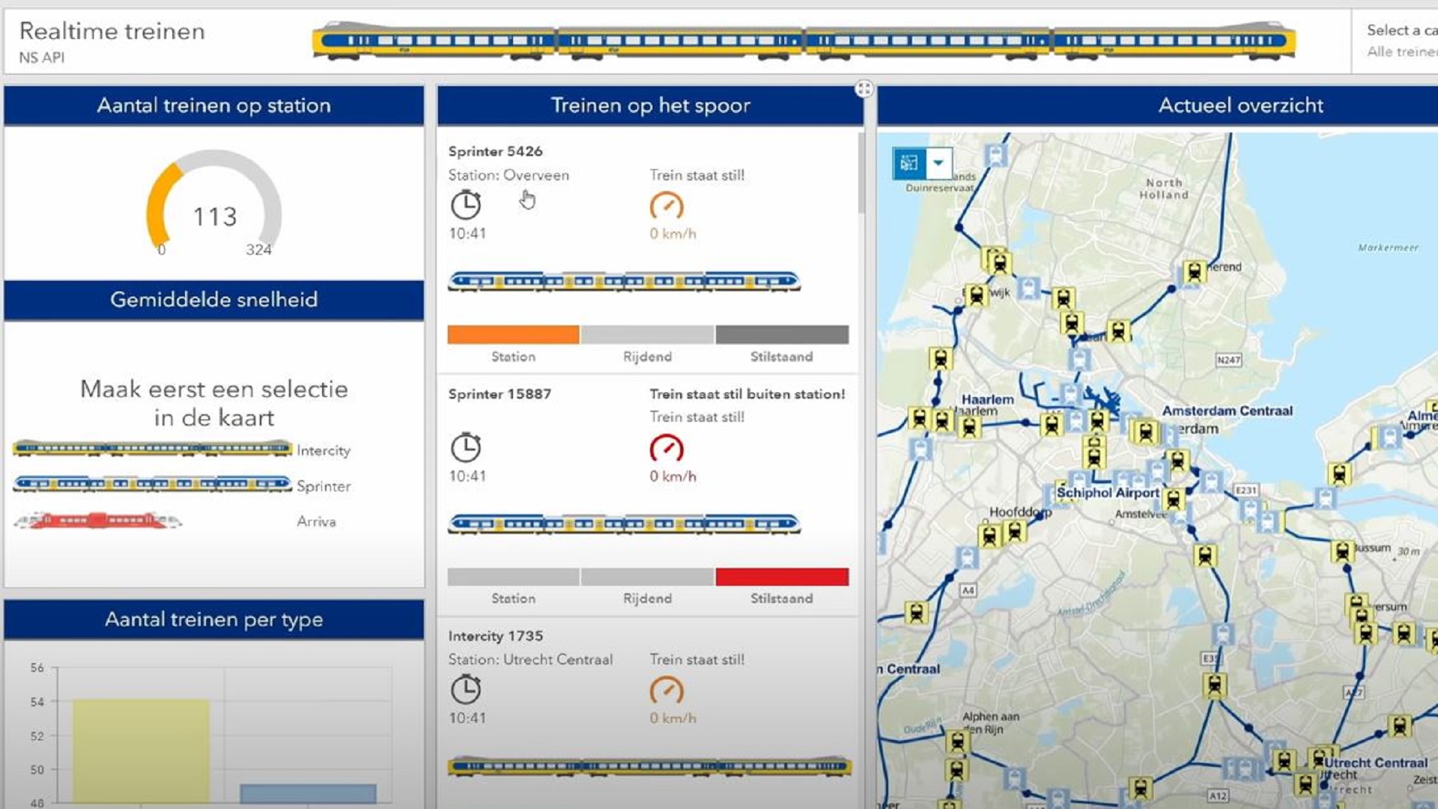Click the blue bar in type chart
The height and width of the screenshot is (809, 1438).
[x=308, y=793]
